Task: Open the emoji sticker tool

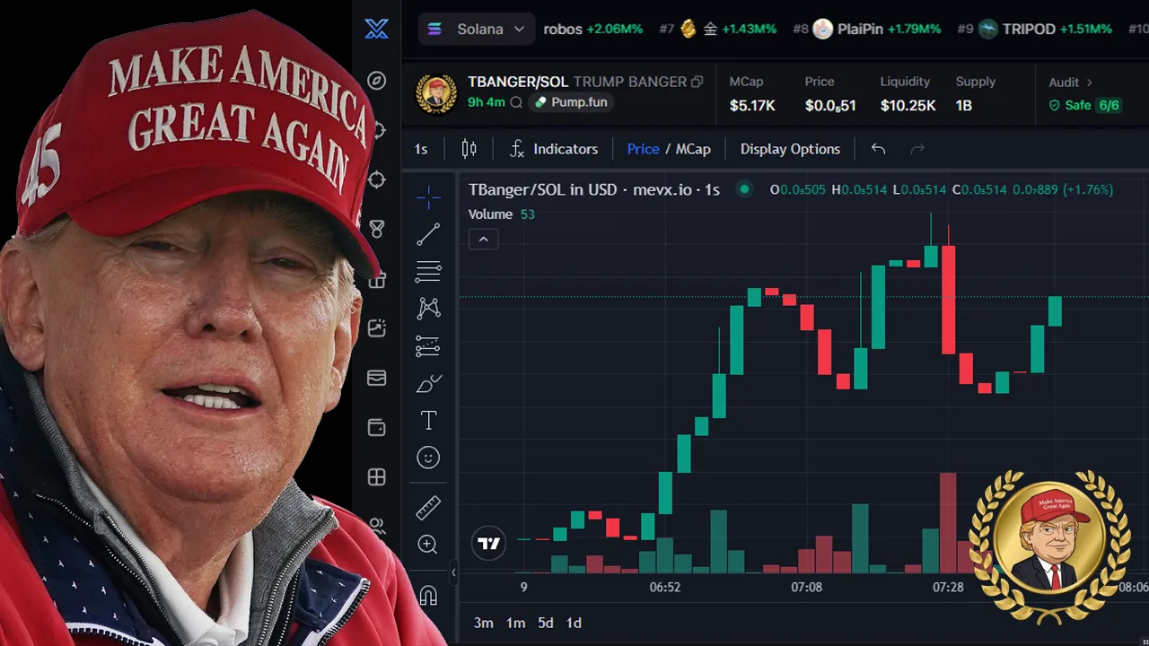Action: [428, 458]
